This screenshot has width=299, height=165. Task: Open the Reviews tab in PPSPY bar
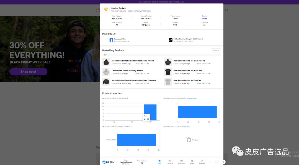(x=202, y=162)
